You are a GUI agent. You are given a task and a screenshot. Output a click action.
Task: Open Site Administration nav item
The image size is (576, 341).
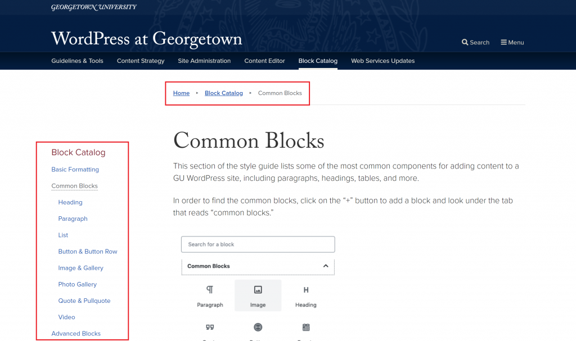[204, 61]
